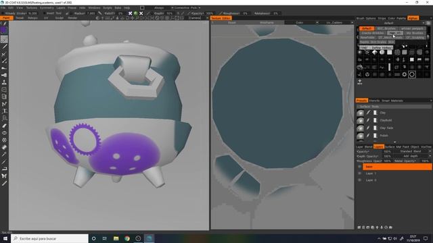The width and height of the screenshot is (433, 243).
Task: Select the Polish preset sphere thumbnail
Action: tap(360, 136)
